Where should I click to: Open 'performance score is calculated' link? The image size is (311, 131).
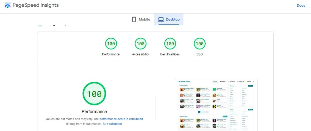click(x=121, y=119)
